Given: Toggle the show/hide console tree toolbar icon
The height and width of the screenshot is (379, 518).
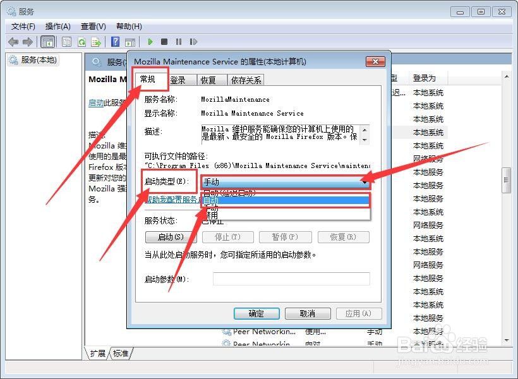Looking at the screenshot, I should coord(47,42).
